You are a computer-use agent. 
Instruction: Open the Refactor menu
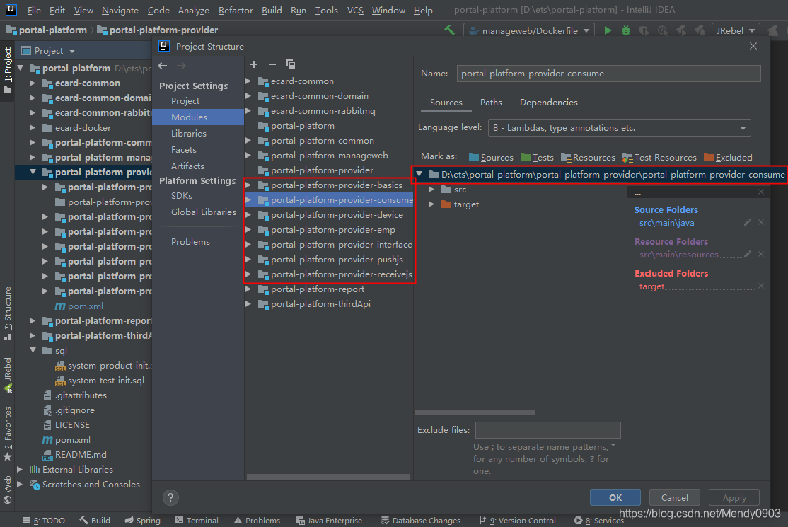[x=236, y=11]
